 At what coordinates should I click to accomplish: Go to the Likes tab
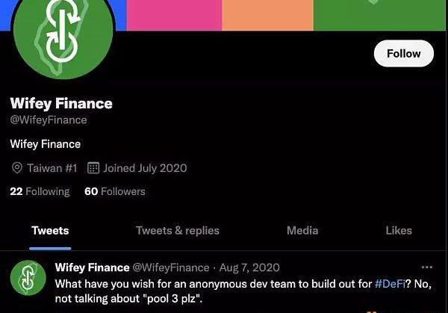(399, 230)
